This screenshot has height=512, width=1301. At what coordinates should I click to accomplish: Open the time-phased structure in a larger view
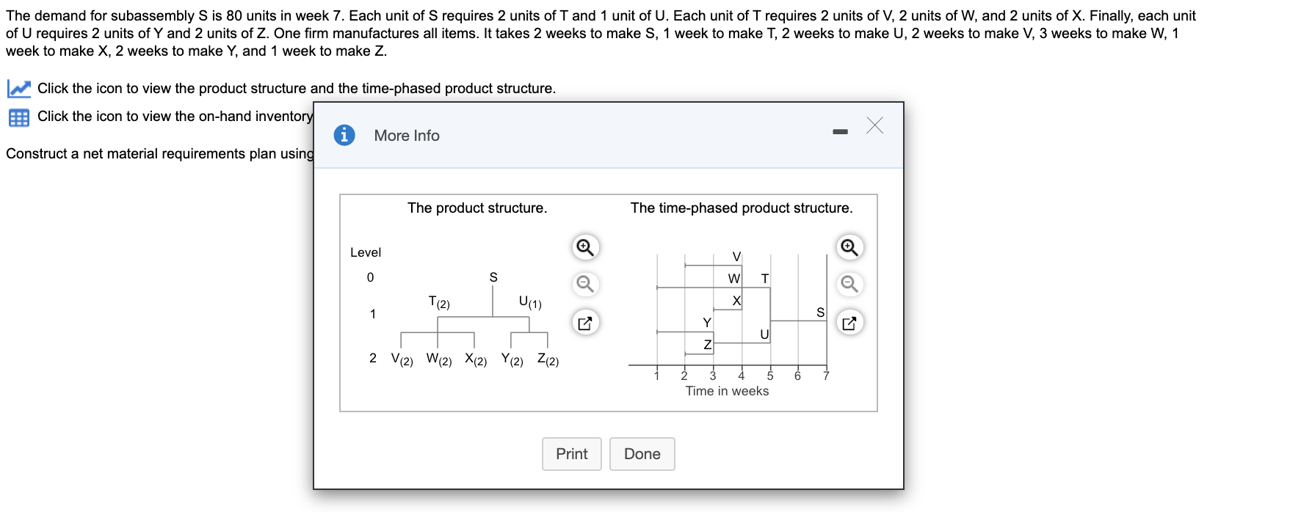point(849,322)
